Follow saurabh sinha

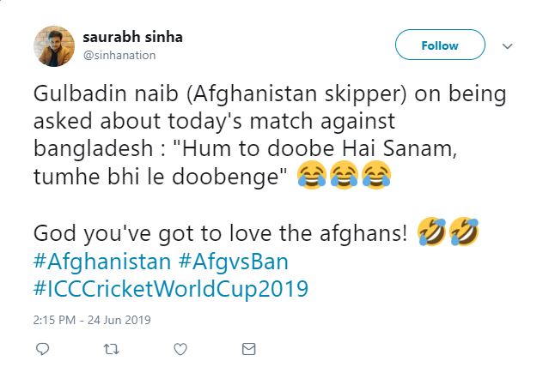coord(439,45)
